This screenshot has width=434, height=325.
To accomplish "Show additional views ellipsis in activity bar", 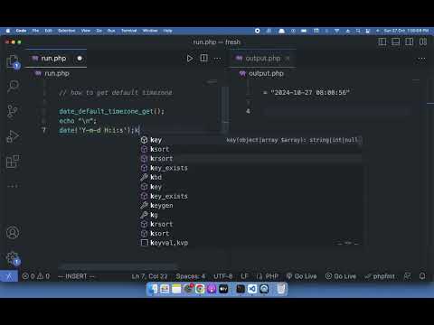I will pos(13,186).
